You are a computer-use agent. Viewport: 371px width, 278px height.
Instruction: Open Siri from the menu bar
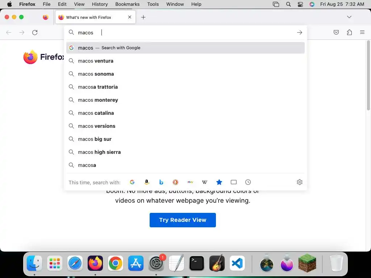click(x=312, y=4)
